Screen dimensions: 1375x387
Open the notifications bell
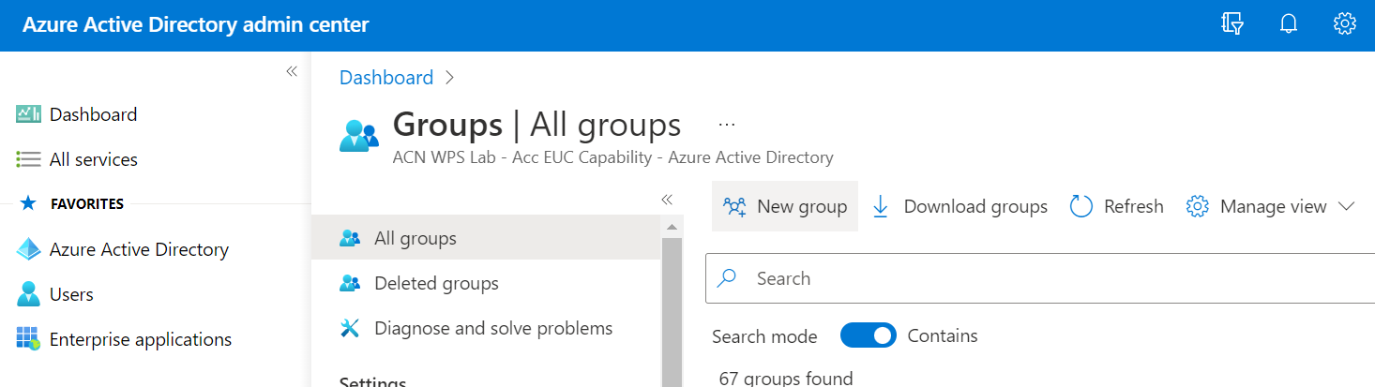[1289, 24]
